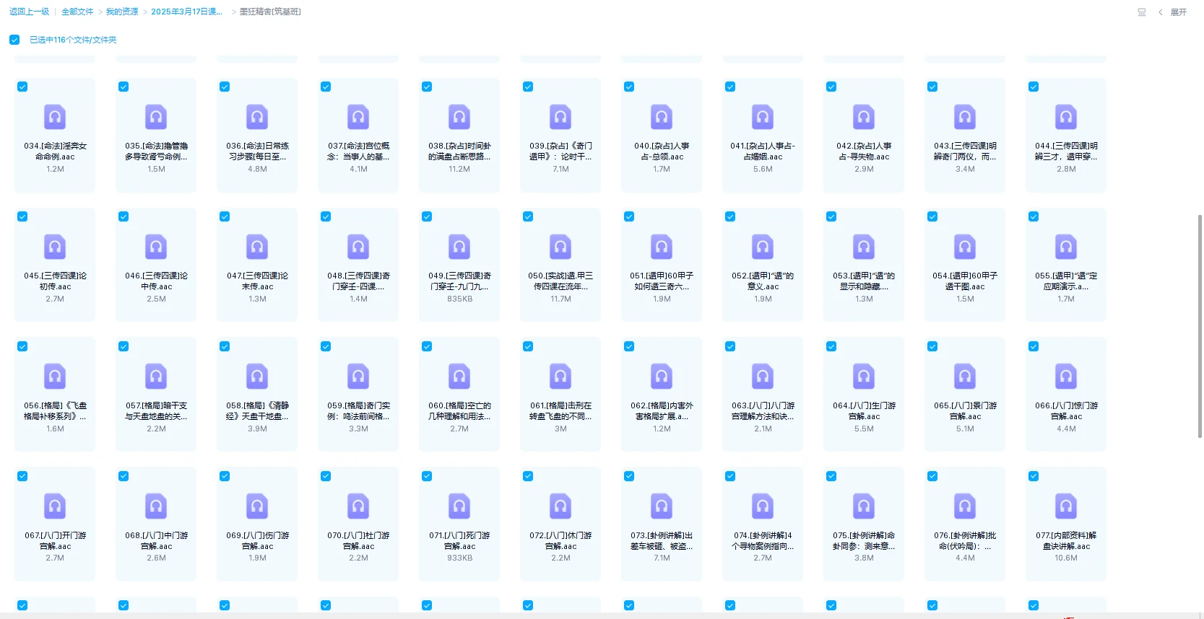1204x619 pixels.
Task: Select file name 061.[格局]击刑在转盘飞盘的不同
Action: pyautogui.click(x=560, y=411)
